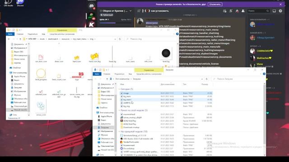Select bg_img file row in Загрузки
Image resolution: width=289 pixels, height=162 pixels.
tap(166, 106)
